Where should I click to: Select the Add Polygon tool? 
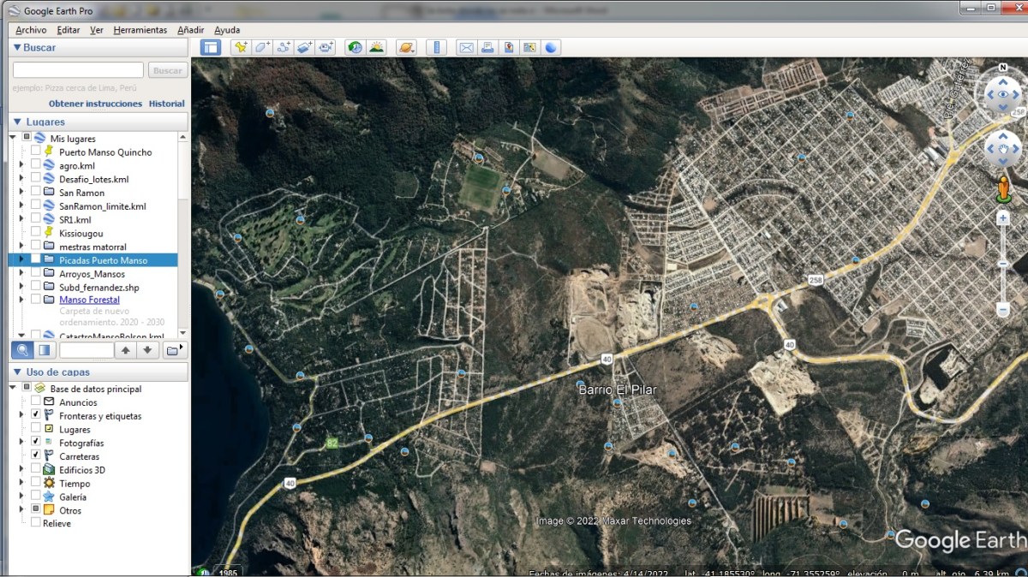(x=262, y=48)
